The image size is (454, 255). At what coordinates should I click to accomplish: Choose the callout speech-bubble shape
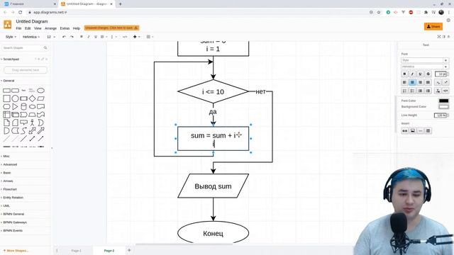pos(23,123)
